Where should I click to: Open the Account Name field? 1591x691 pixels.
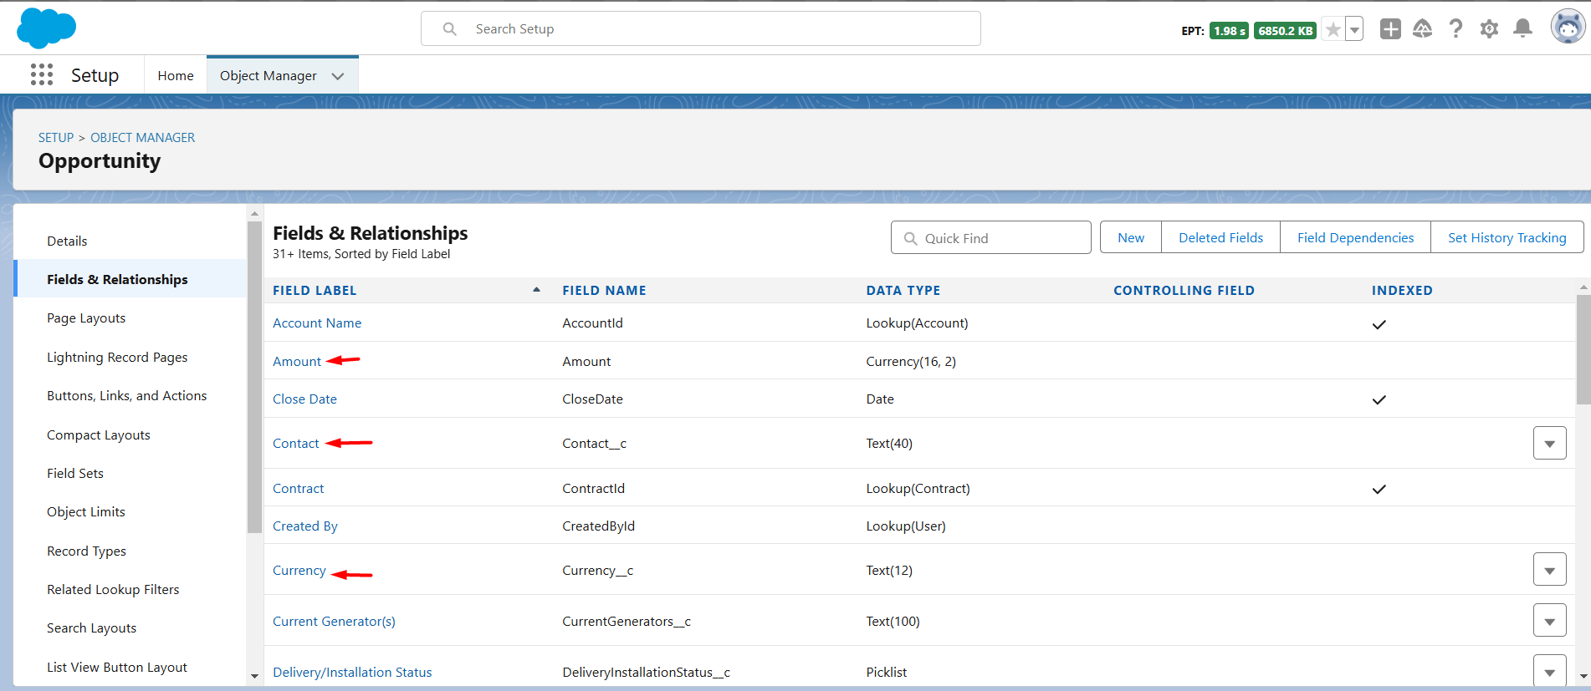pyautogui.click(x=317, y=323)
